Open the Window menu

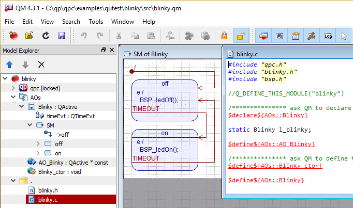coord(123,22)
